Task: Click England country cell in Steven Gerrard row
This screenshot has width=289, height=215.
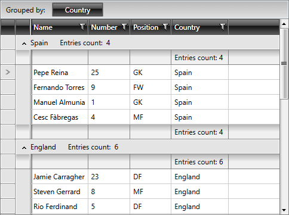Action: tap(200, 191)
